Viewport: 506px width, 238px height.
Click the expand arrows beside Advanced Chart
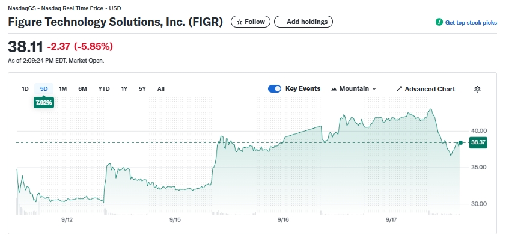click(x=399, y=89)
